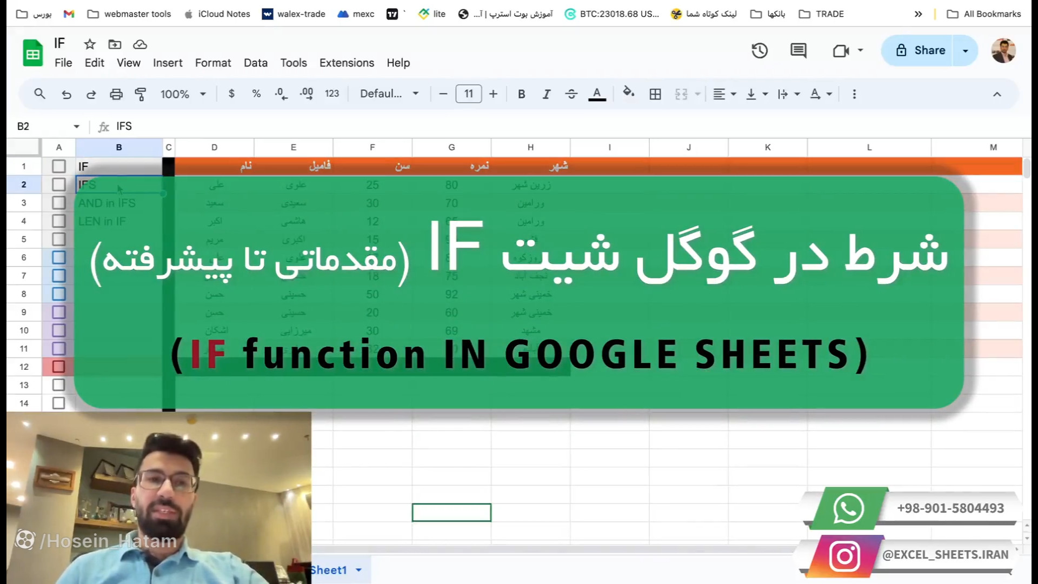Open the Format menu
Screen dimensions: 1038x584
tap(213, 63)
